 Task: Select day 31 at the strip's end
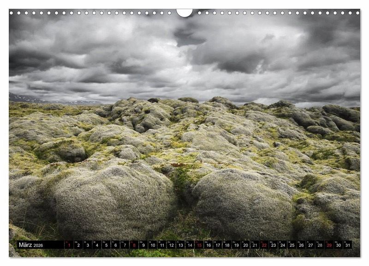(347, 245)
